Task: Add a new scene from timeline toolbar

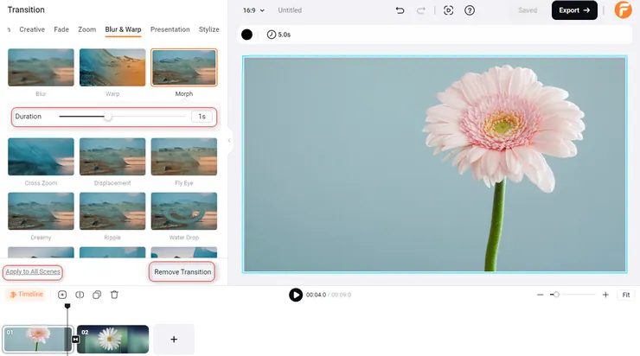Action: tap(62, 295)
